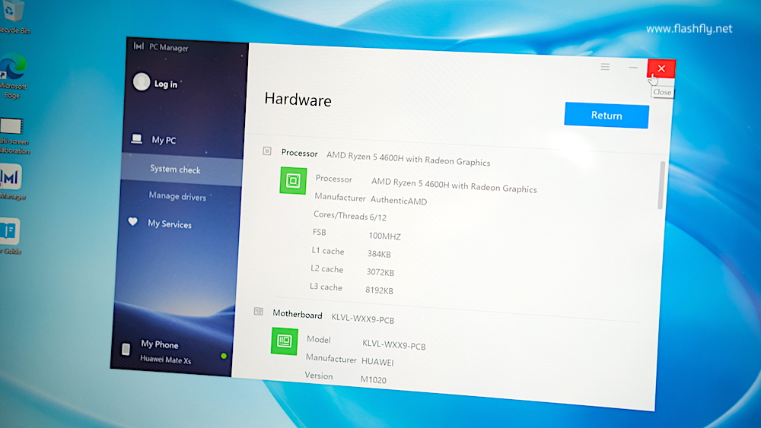Click the My Phone device icon
Viewport: 761px width, 428px height.
click(x=126, y=350)
